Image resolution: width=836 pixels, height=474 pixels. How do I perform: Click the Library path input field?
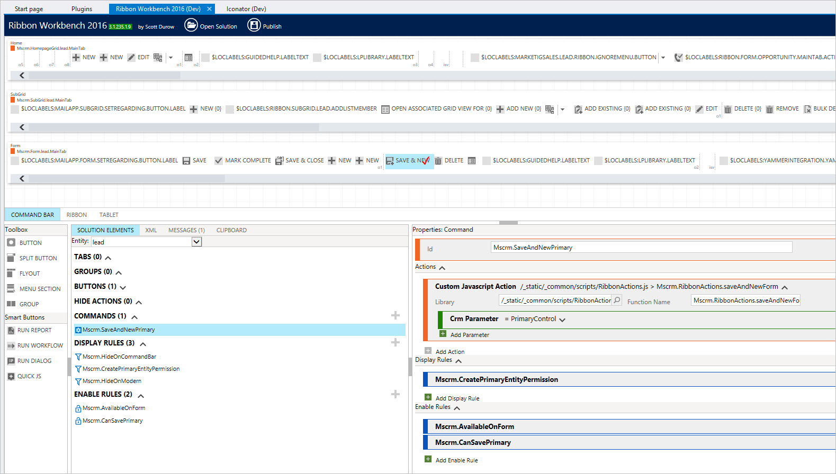(555, 300)
